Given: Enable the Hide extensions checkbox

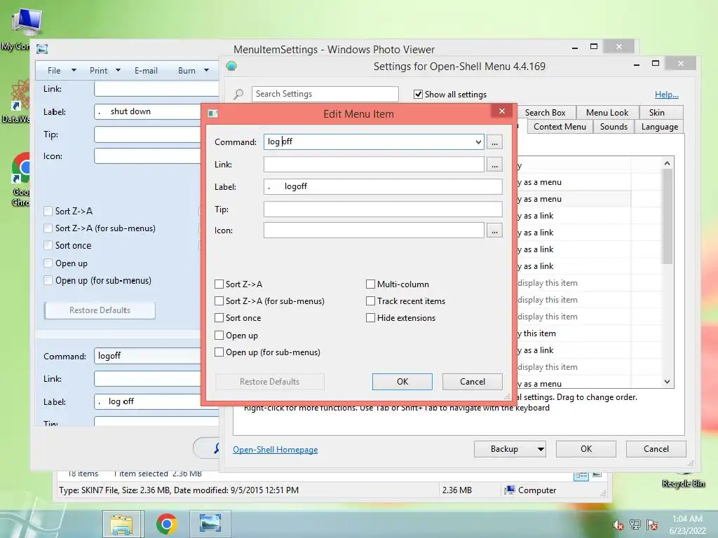Looking at the screenshot, I should click(x=370, y=318).
